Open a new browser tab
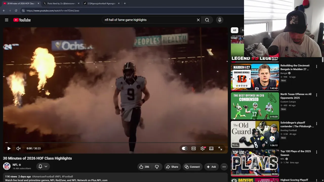The height and width of the screenshot is (182, 324). (x=125, y=4)
